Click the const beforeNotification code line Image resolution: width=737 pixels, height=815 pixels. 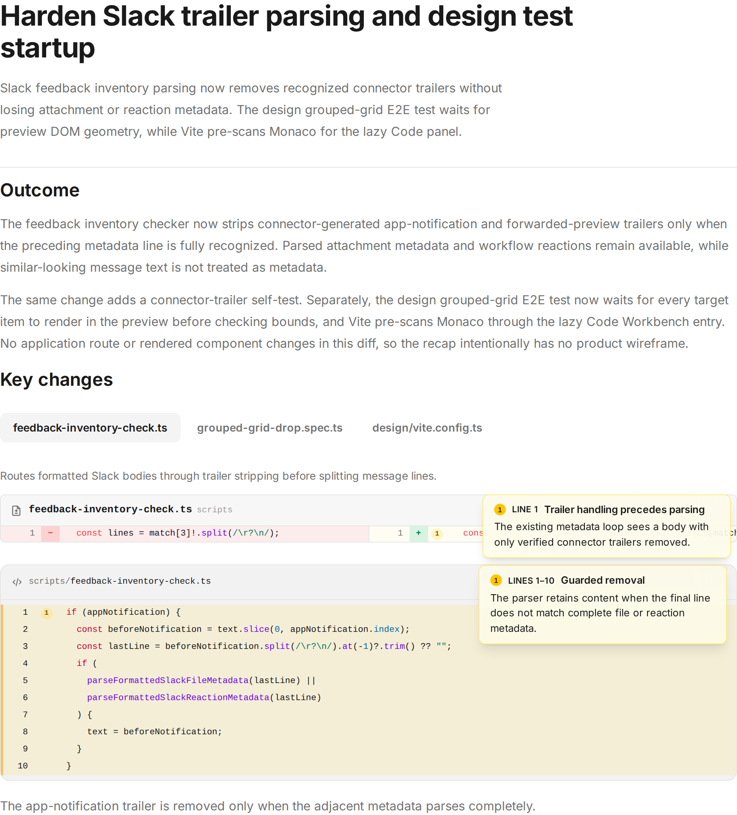pos(243,629)
